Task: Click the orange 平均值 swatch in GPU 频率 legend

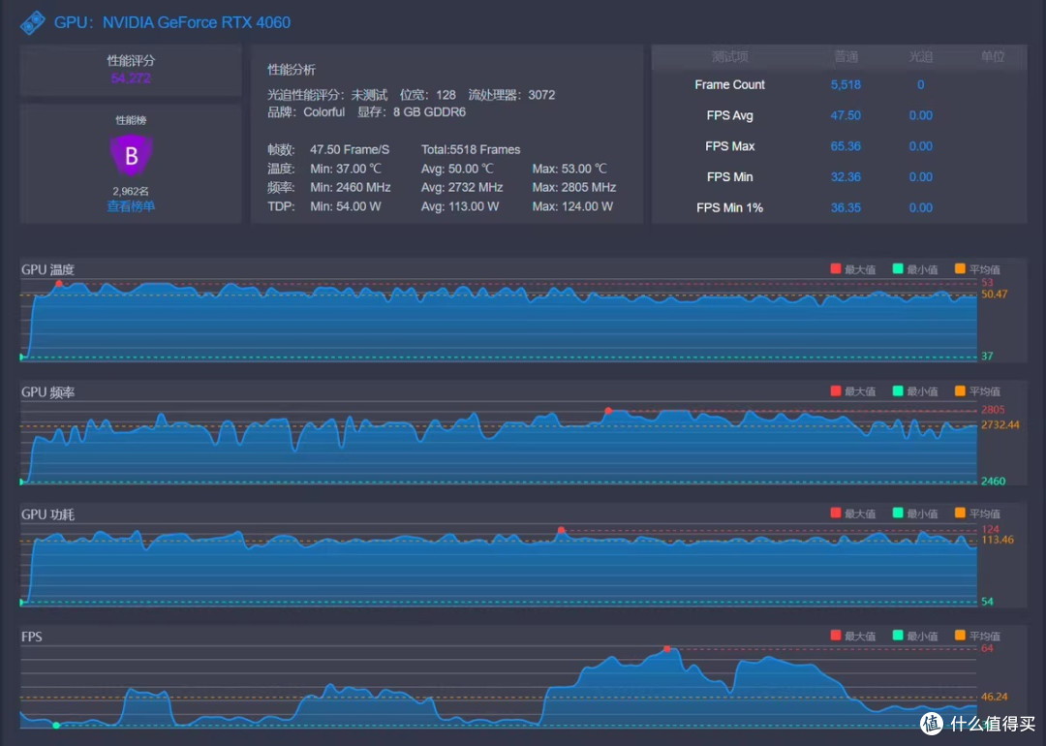Action: click(x=960, y=391)
